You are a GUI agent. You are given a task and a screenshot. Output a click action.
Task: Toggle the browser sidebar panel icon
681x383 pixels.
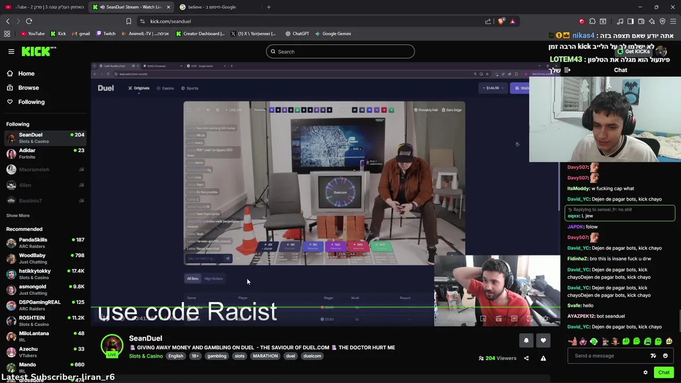click(630, 21)
